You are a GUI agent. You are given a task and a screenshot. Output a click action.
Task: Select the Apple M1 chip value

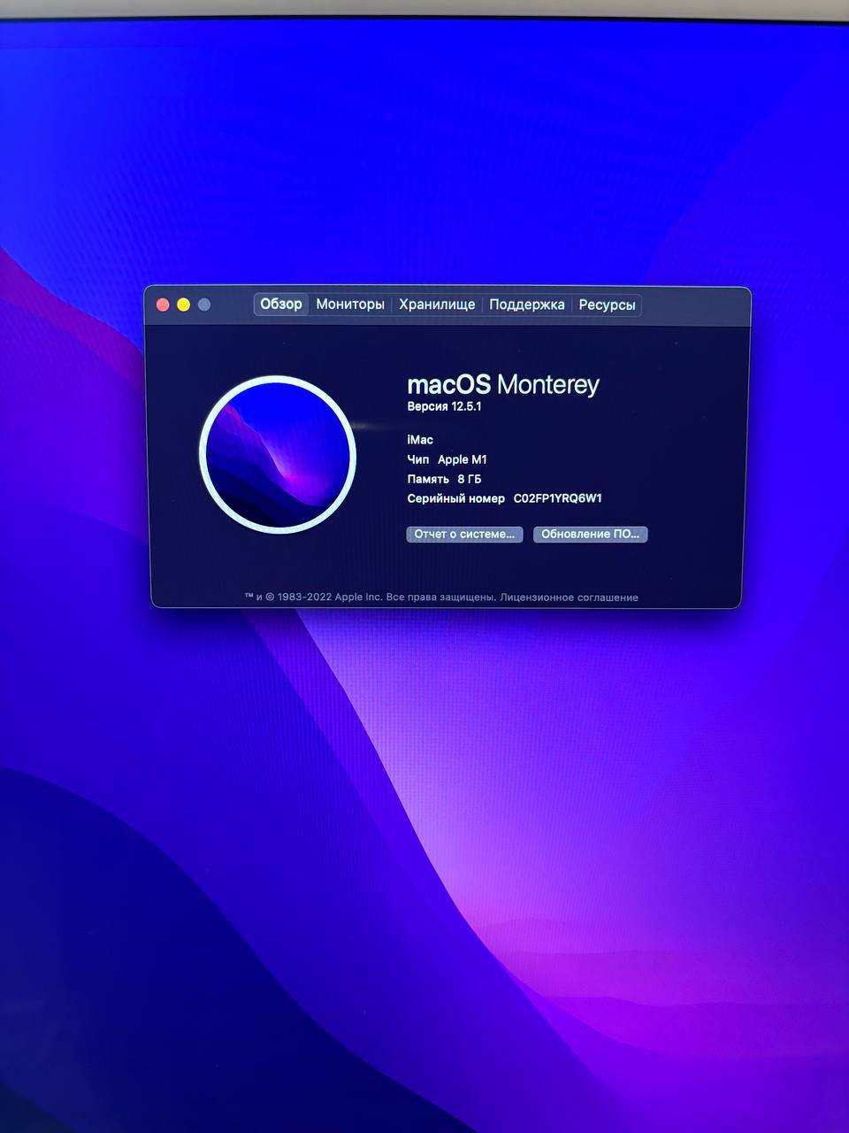(463, 459)
